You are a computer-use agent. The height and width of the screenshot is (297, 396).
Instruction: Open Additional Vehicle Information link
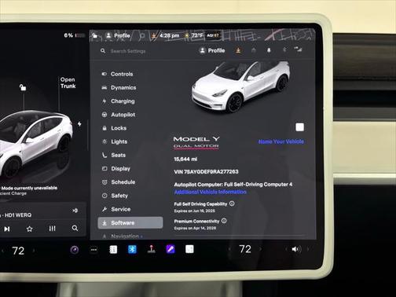[x=211, y=192]
